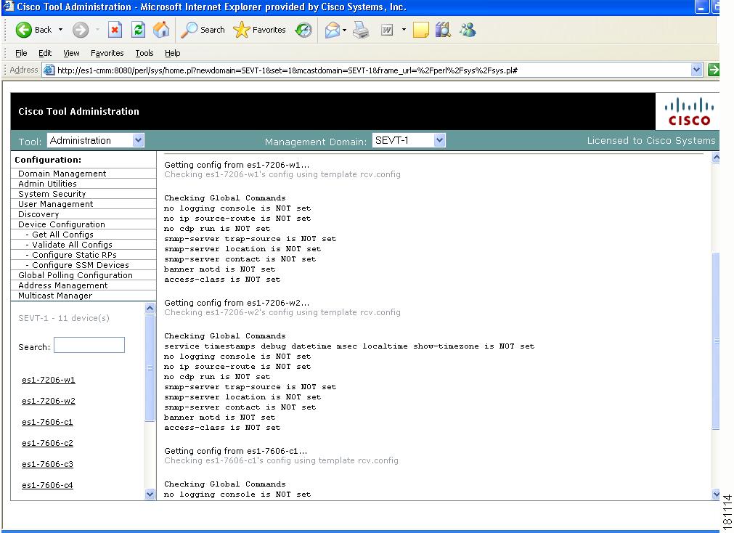Open device link es1-7606-c3

(x=47, y=464)
